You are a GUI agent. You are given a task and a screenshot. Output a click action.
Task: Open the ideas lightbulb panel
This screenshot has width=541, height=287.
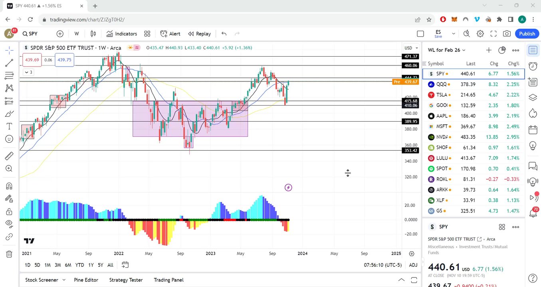532,145
